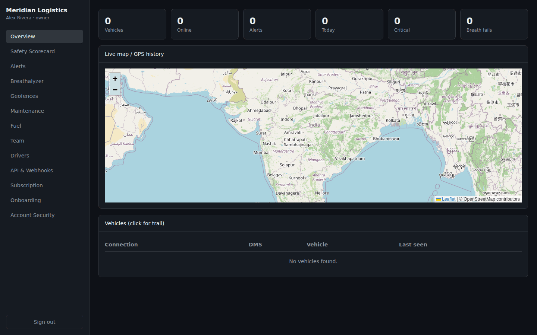Image resolution: width=537 pixels, height=335 pixels.
Task: Open the Maintenance section
Action: tap(44, 111)
